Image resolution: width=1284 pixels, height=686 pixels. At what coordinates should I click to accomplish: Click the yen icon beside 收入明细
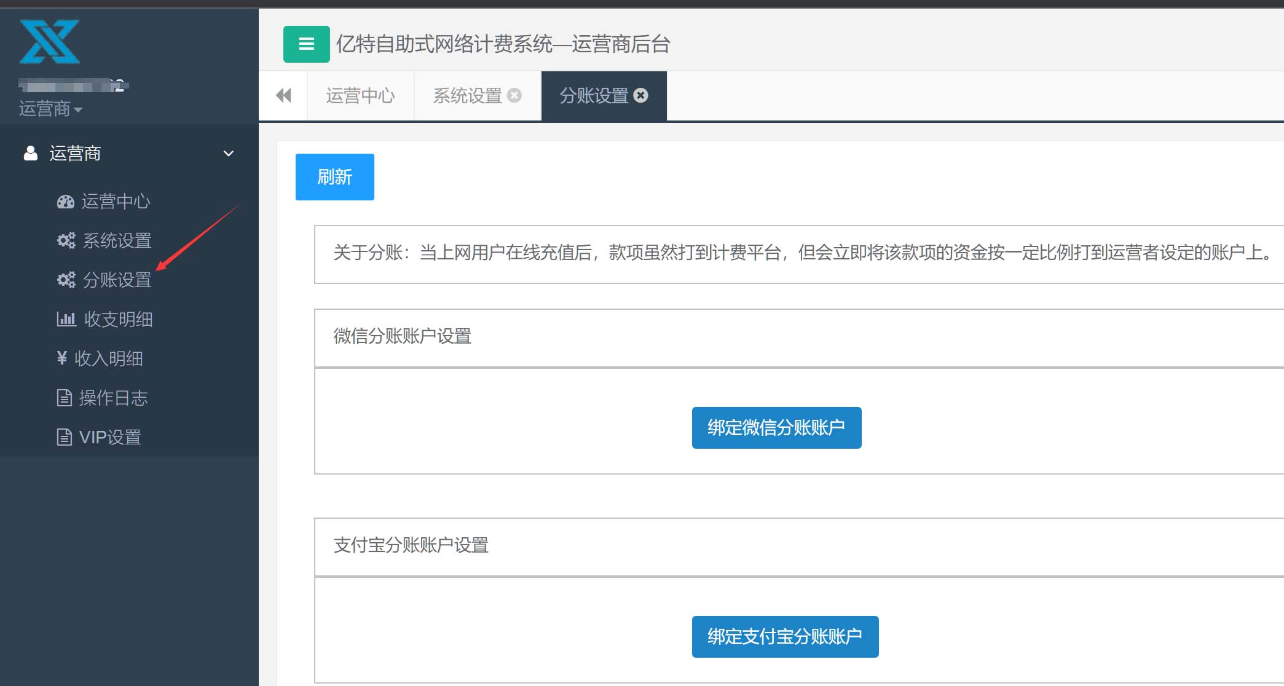(x=61, y=358)
